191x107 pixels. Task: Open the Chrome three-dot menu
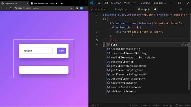pyautogui.click(x=86, y=8)
